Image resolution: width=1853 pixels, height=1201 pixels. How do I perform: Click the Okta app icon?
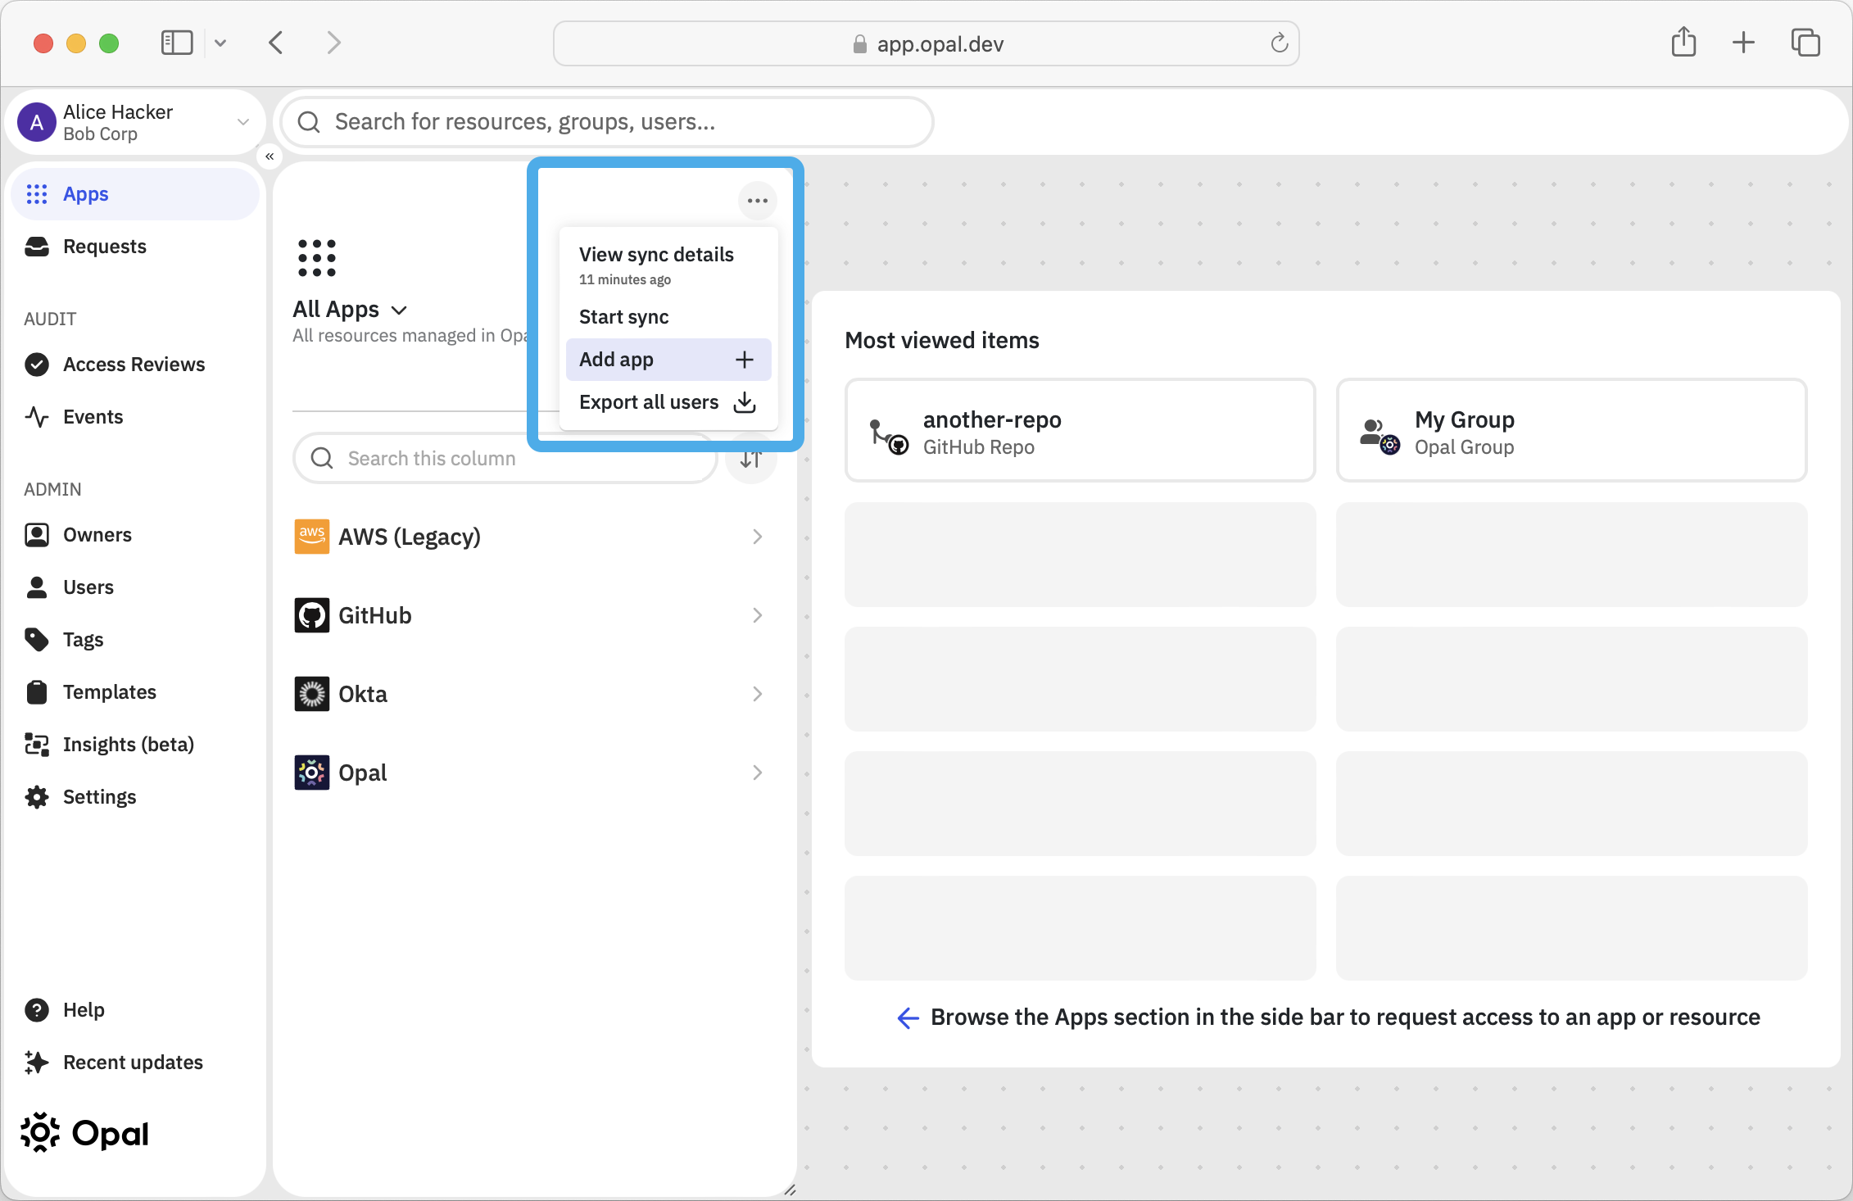tap(312, 694)
